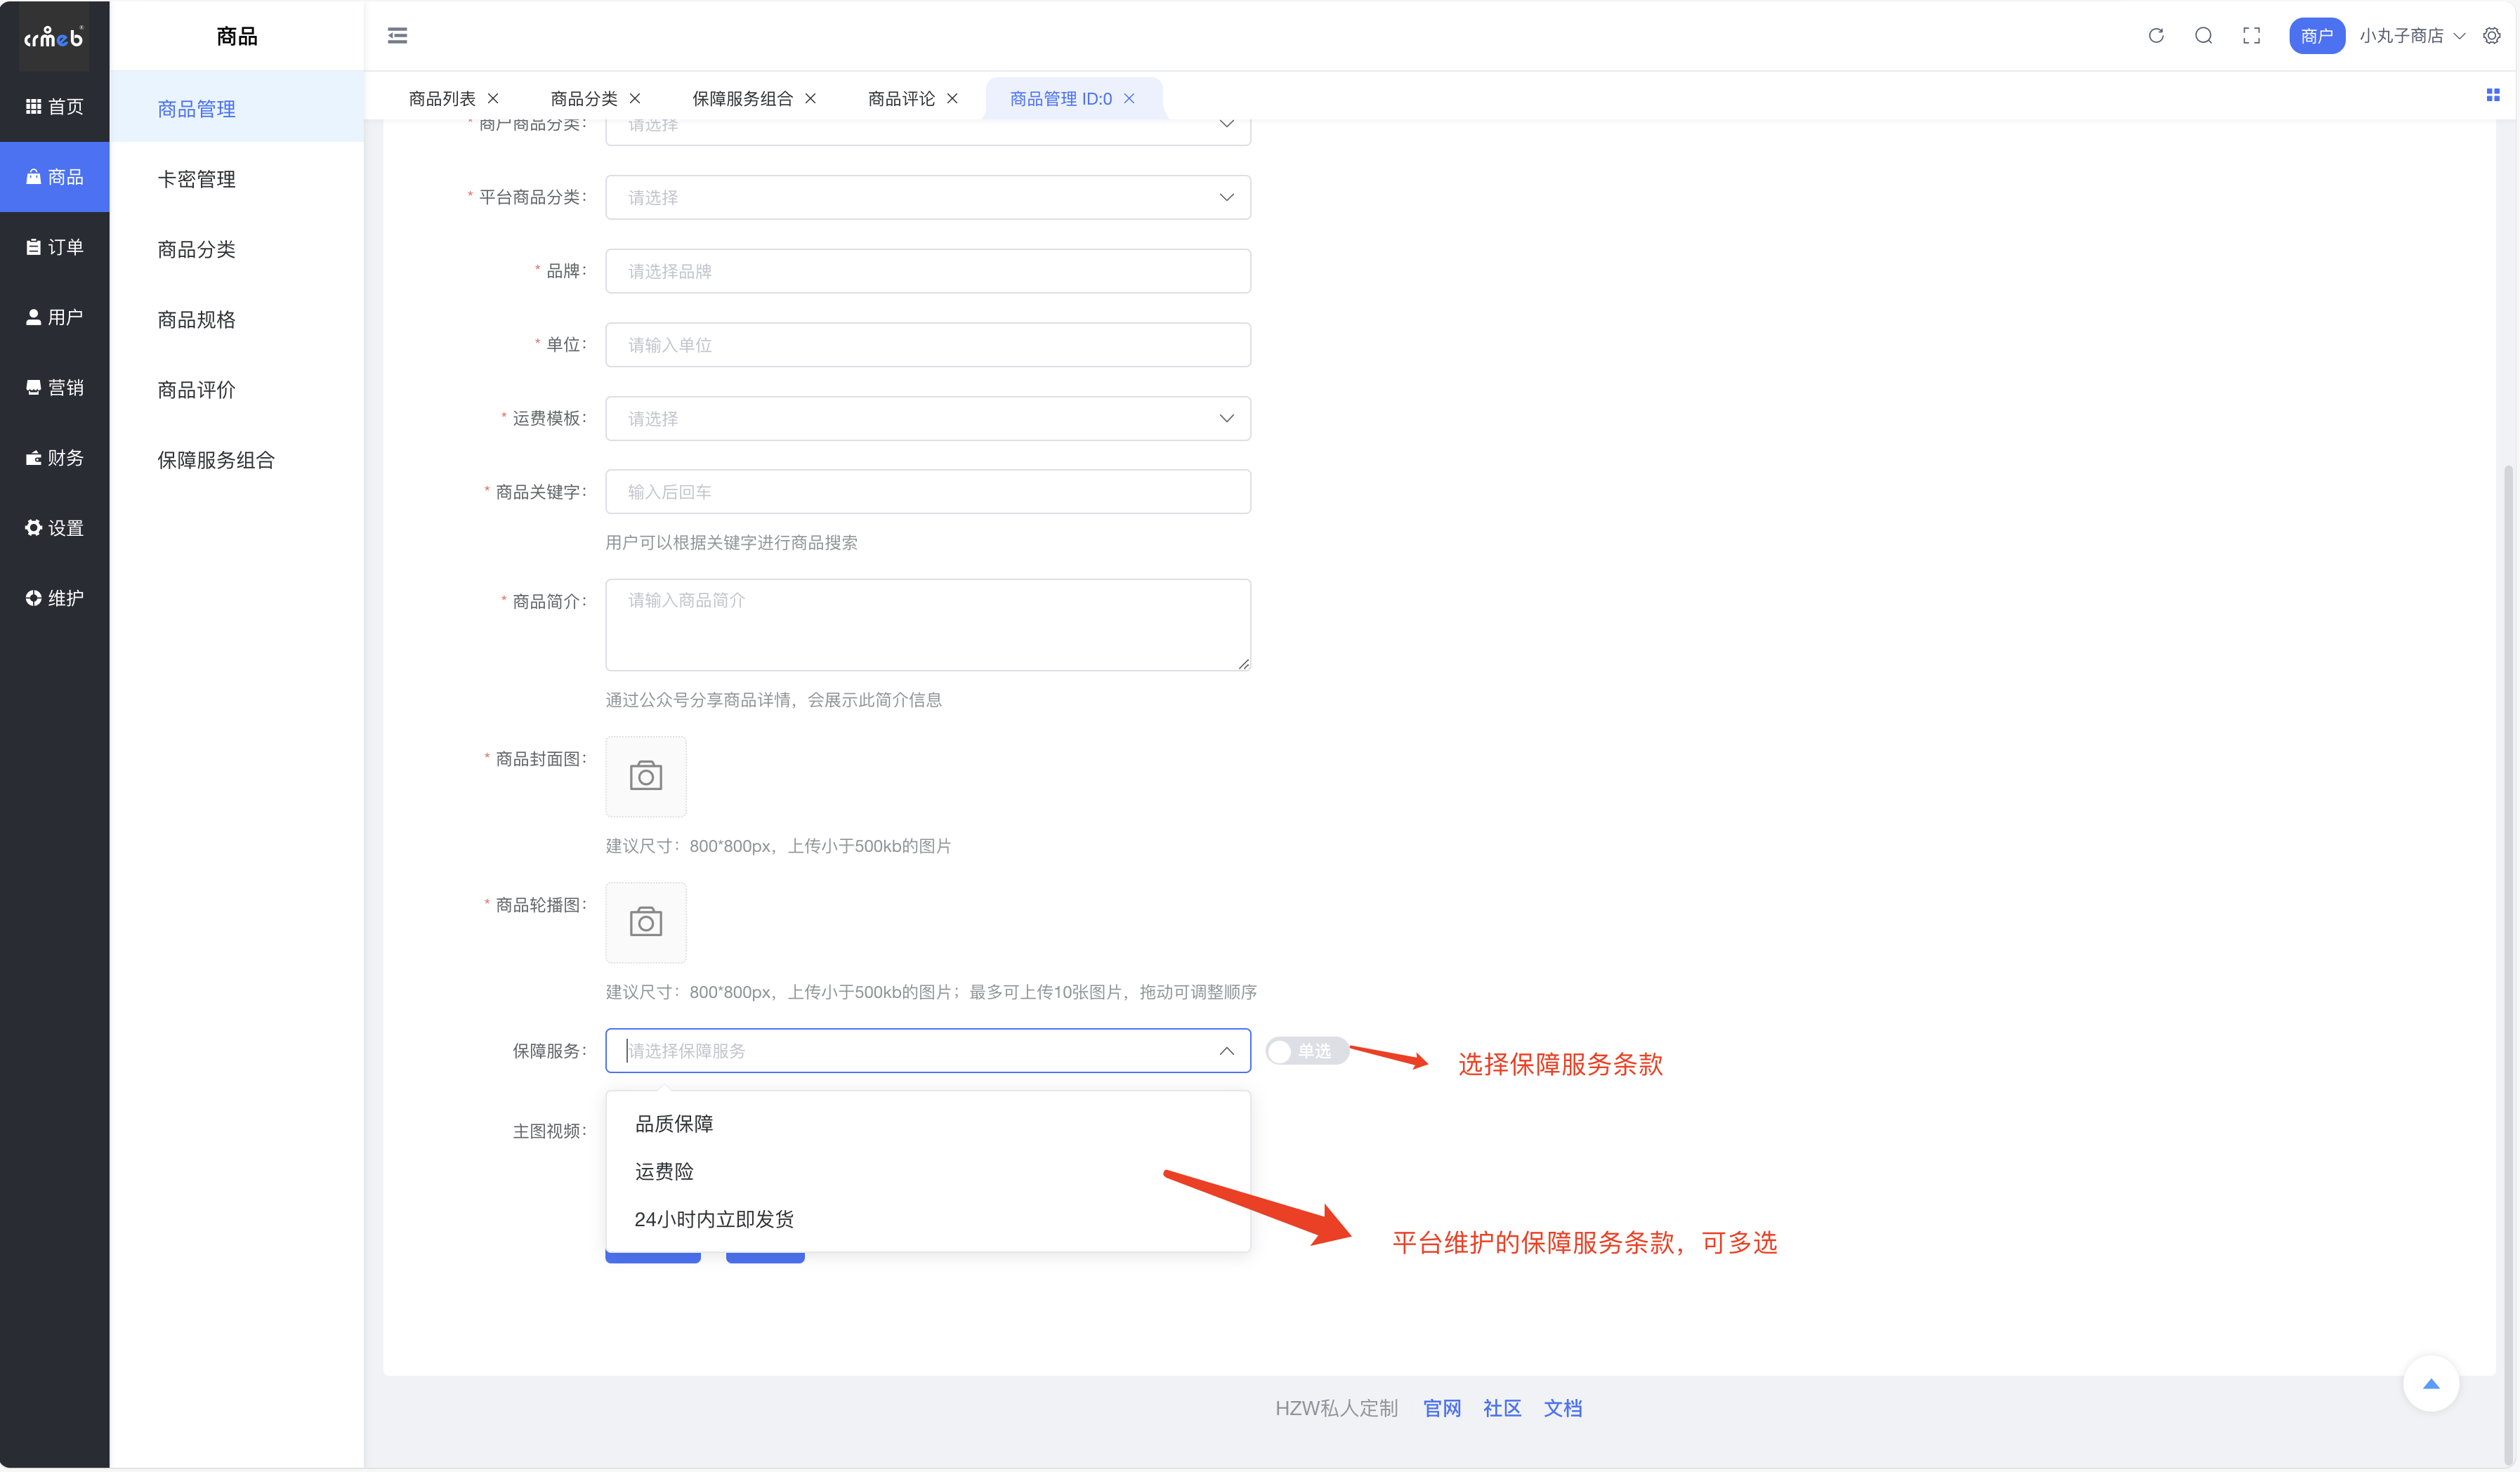Screen dimensions: 2520x1472
Task: Click the back-to-top arrow button
Action: point(2430,1384)
